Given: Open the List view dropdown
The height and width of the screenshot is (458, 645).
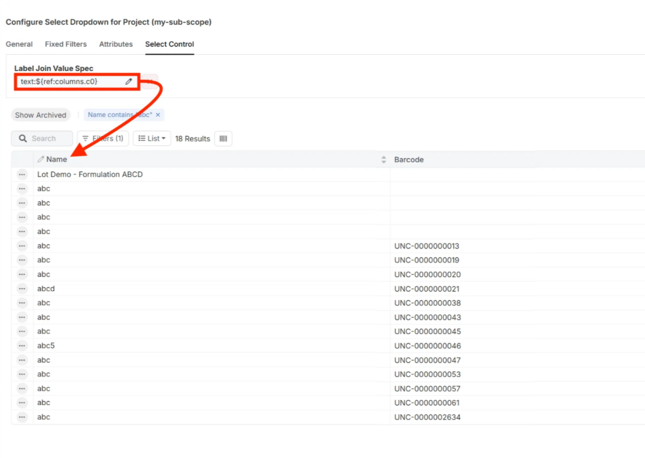Looking at the screenshot, I should click(x=152, y=138).
